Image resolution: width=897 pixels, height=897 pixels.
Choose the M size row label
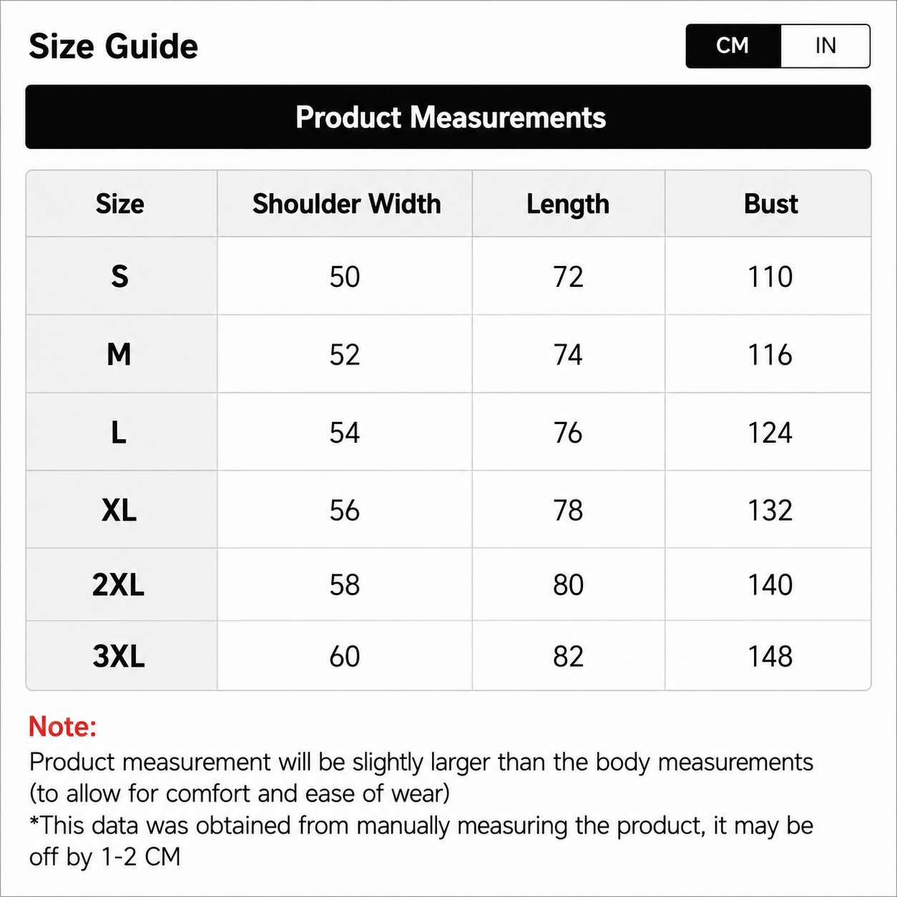(x=119, y=354)
